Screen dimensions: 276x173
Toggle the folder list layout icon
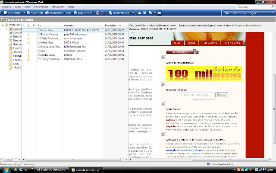coord(159,13)
